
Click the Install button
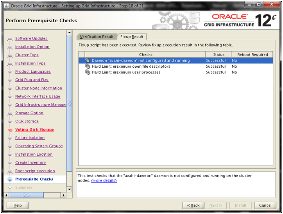tap(240, 205)
